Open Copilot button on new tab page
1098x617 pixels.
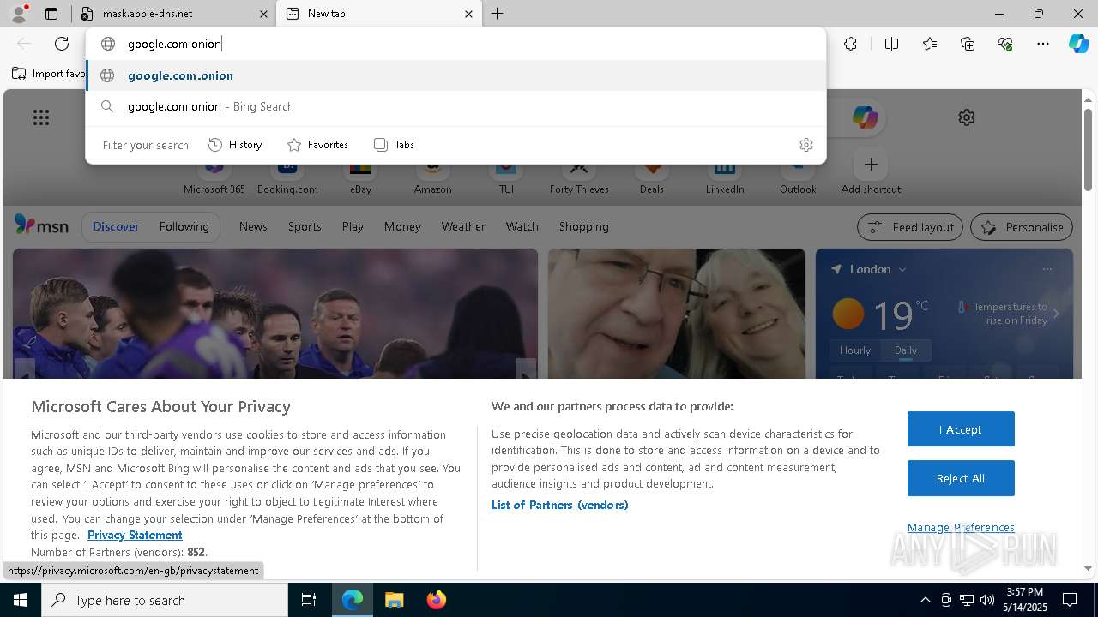(x=865, y=117)
